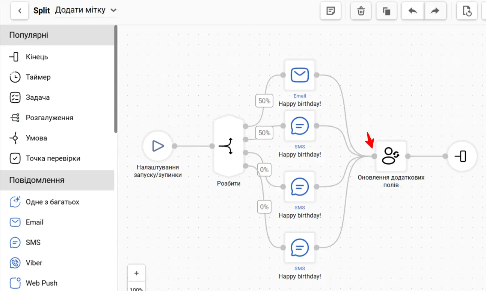Click the back arrow button
This screenshot has height=291, width=486.
click(x=20, y=11)
